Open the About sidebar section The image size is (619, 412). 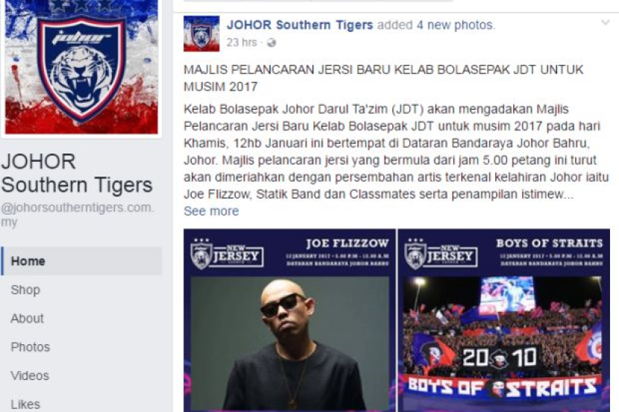(x=27, y=319)
